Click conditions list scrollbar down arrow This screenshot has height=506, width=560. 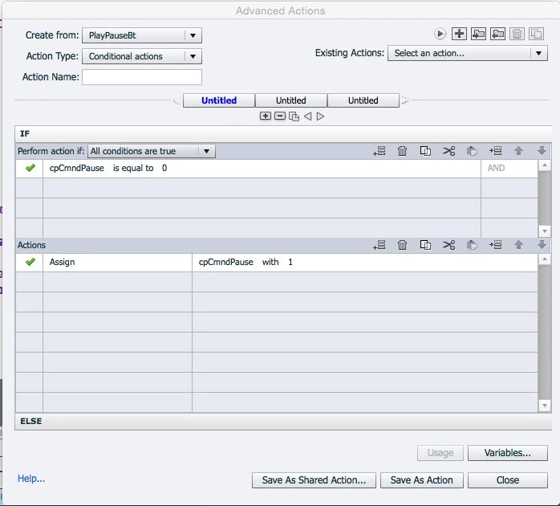pos(544,231)
